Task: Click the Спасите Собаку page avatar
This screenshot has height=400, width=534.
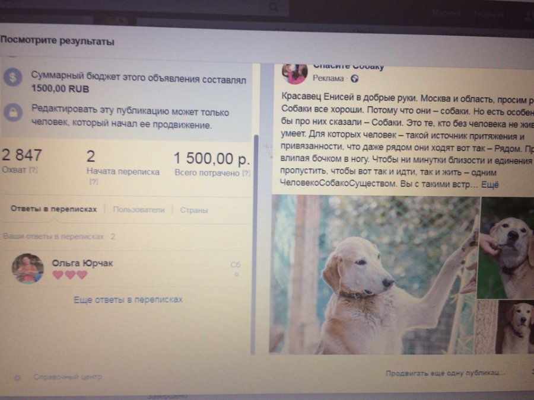Action: [295, 73]
